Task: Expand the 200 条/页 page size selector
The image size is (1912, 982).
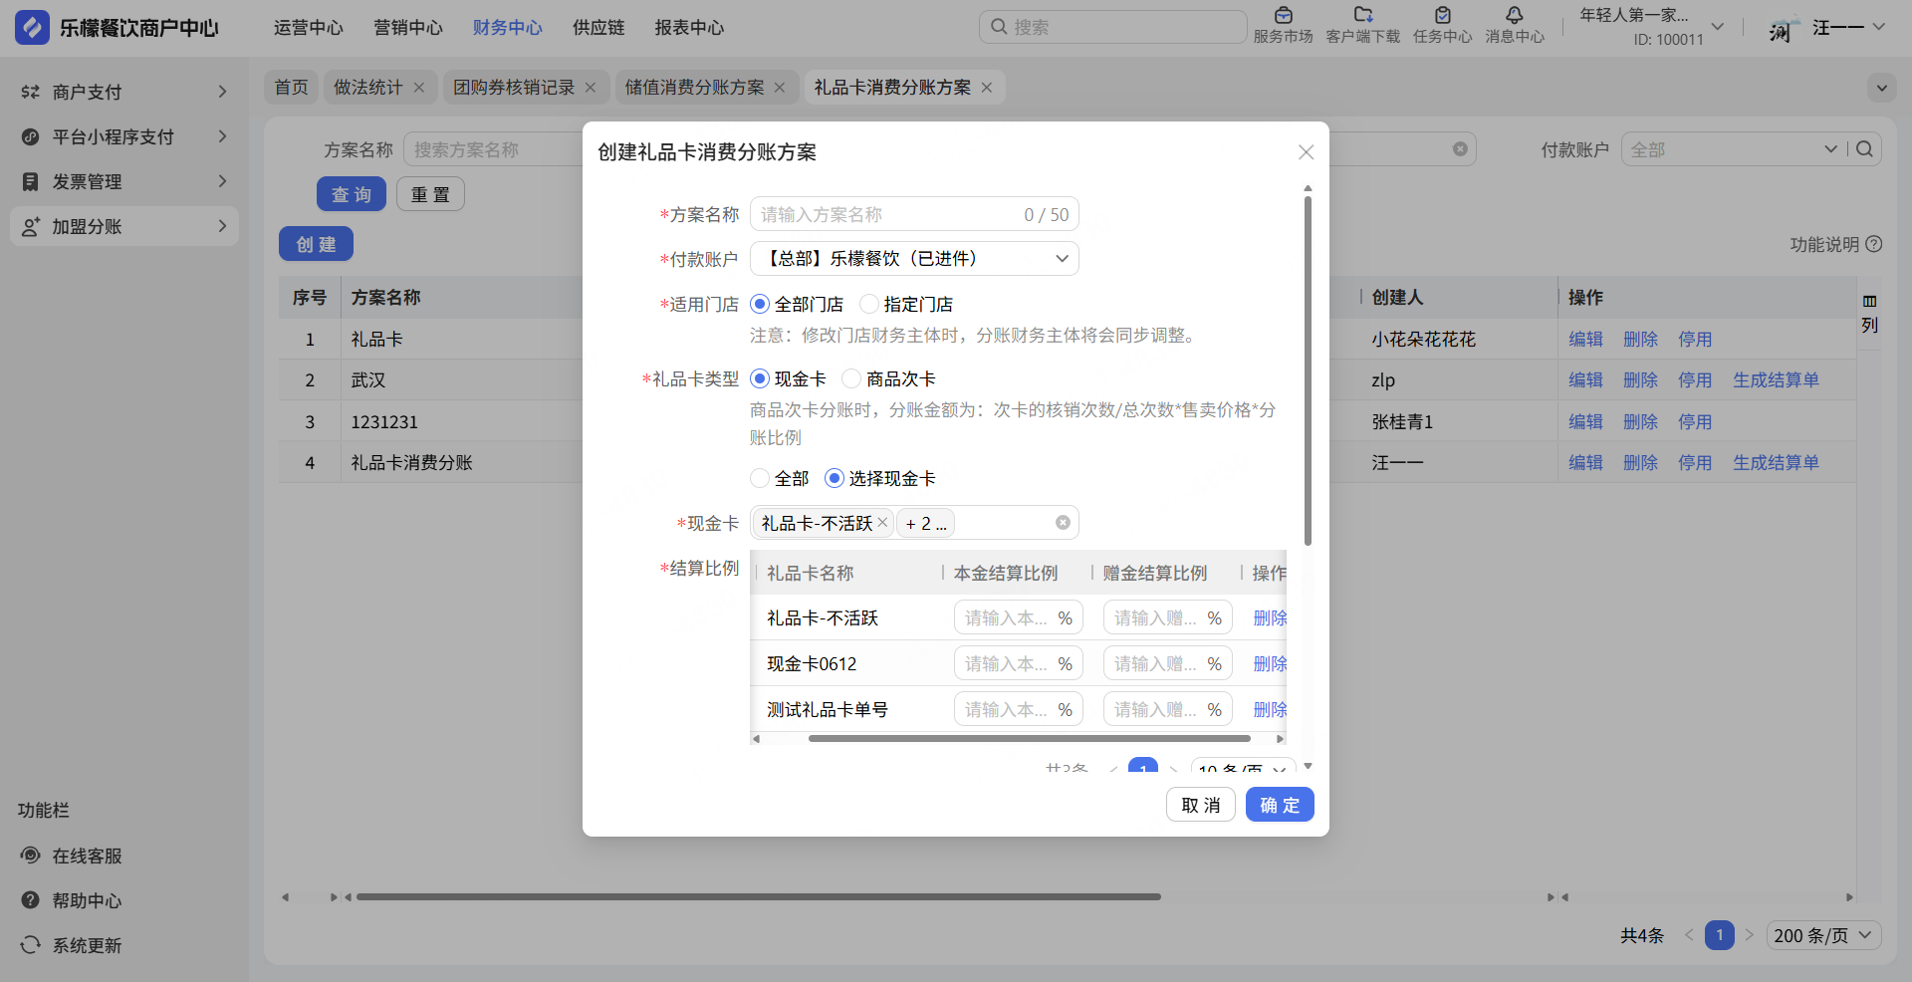Action: point(1823,935)
